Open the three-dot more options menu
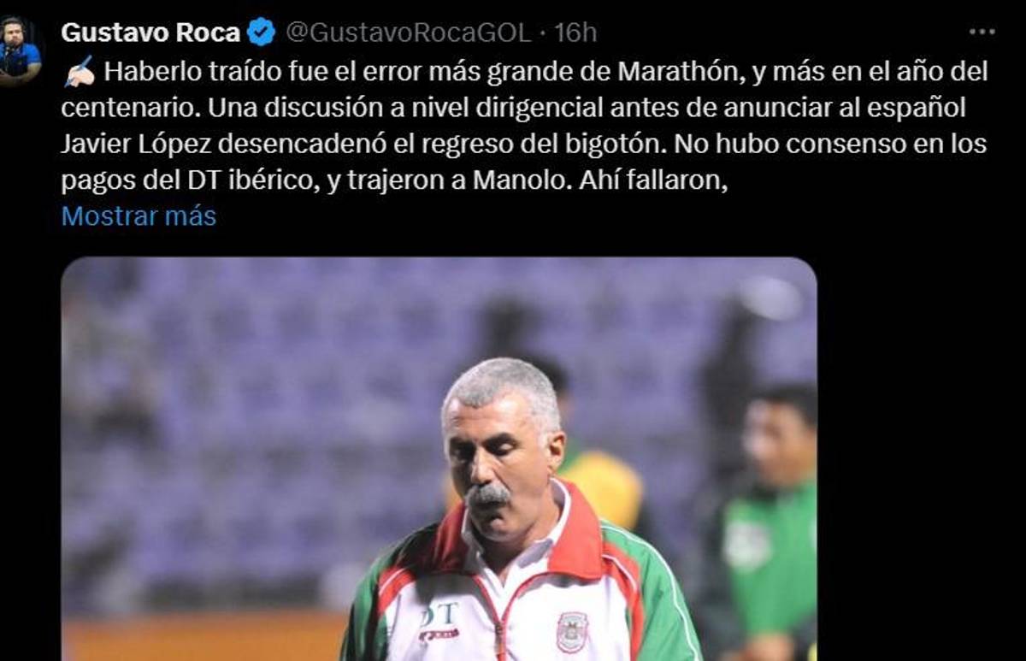The height and width of the screenshot is (661, 1026). (982, 32)
